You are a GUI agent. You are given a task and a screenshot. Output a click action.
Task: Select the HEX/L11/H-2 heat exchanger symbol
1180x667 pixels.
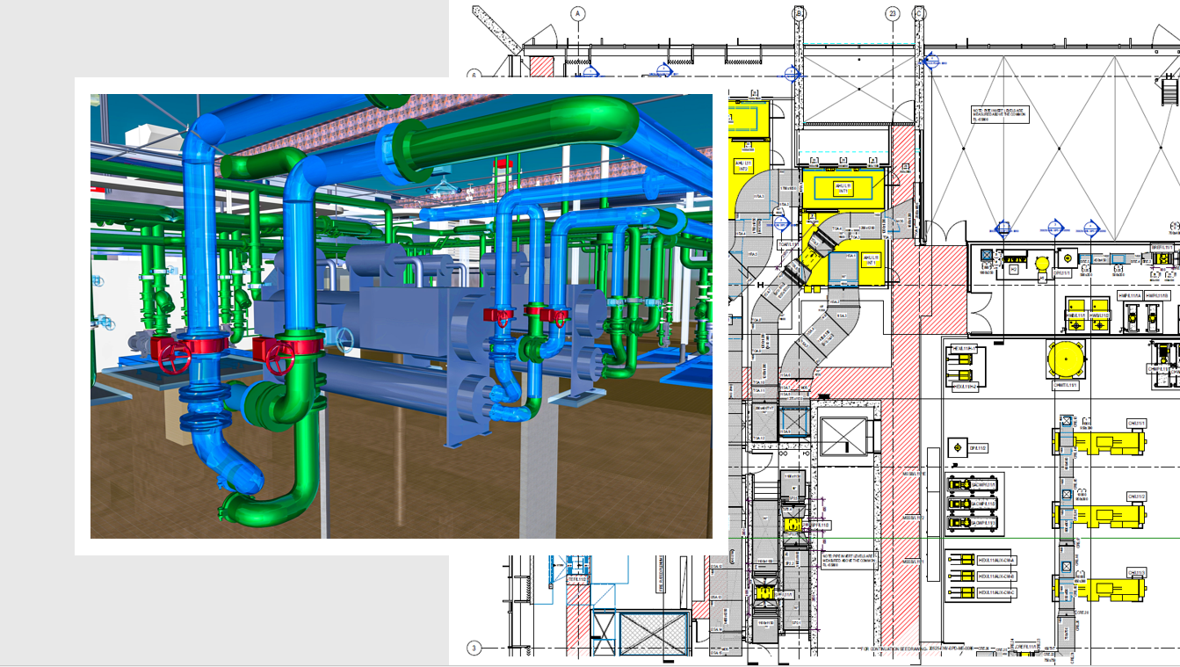click(x=965, y=373)
